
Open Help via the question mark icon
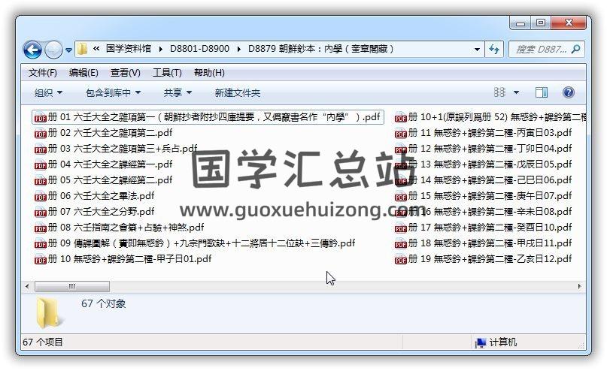(x=569, y=92)
